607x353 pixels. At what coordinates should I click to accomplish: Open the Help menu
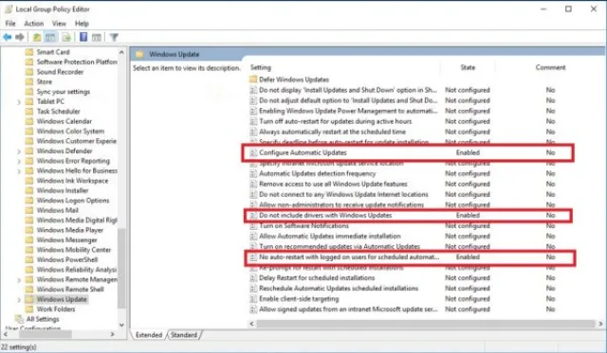82,24
